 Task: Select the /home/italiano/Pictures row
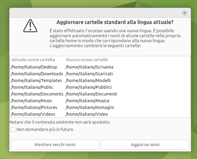point(100,107)
